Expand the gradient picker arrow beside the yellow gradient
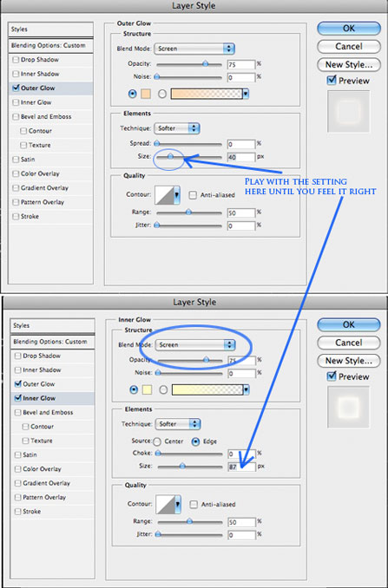388x588 pixels. click(x=247, y=390)
